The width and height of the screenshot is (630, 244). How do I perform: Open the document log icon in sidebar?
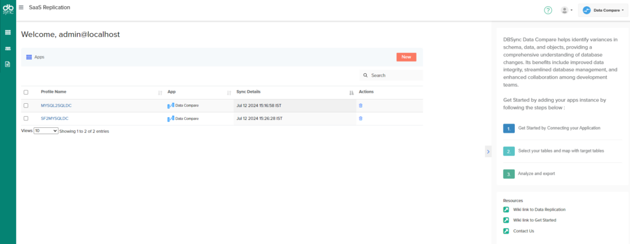pyautogui.click(x=7, y=64)
